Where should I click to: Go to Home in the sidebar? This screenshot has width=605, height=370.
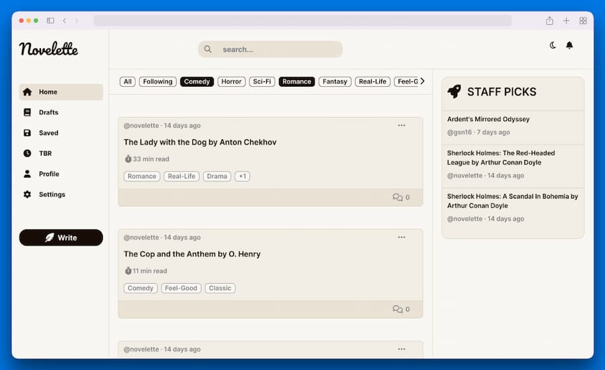[x=61, y=92]
